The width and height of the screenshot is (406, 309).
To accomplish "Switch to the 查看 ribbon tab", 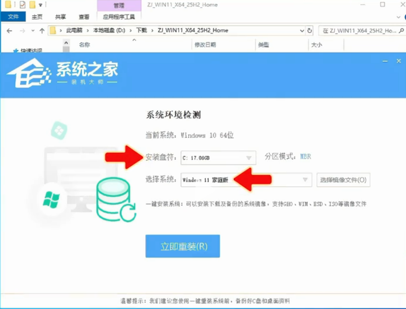I will [x=84, y=17].
